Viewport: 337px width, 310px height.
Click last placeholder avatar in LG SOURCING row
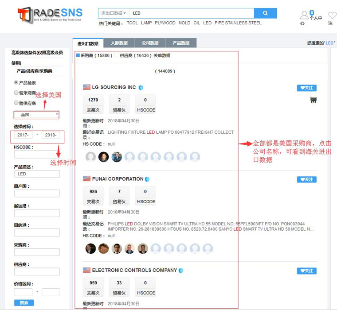pos(195,157)
